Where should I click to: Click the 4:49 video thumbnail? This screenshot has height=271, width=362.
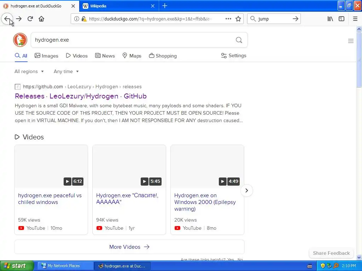pos(207,167)
